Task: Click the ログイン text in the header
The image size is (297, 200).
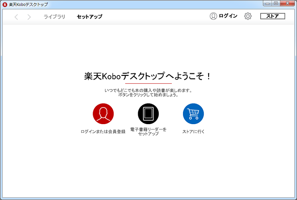Action: point(228,16)
